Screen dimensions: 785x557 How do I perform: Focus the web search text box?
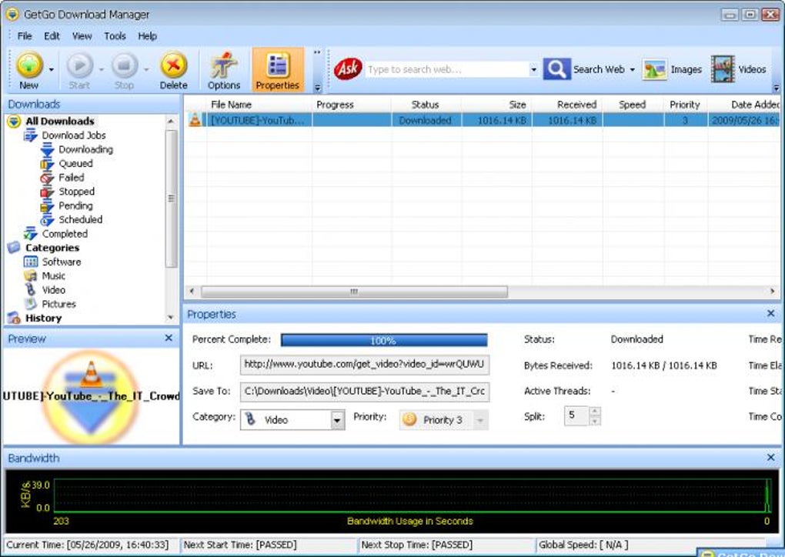446,69
